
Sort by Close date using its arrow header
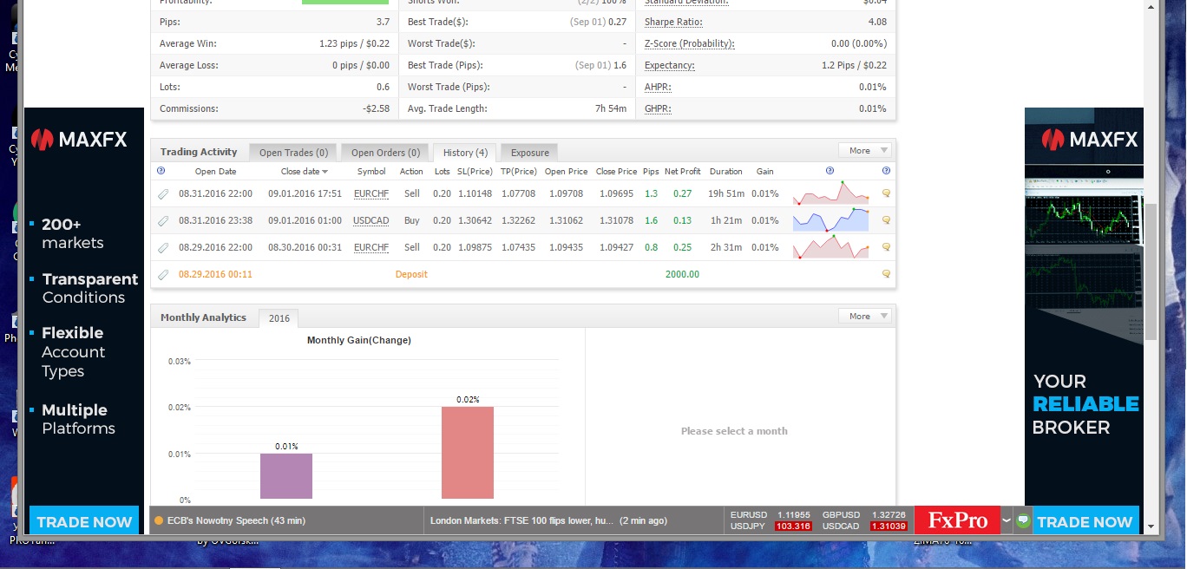(305, 172)
